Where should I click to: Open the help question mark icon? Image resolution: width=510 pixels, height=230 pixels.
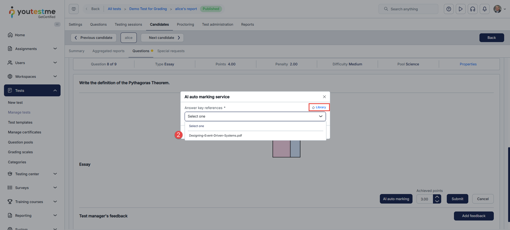[x=449, y=9]
